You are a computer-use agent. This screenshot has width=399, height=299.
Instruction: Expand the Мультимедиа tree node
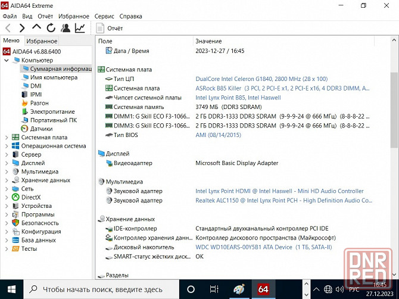coord(7,172)
